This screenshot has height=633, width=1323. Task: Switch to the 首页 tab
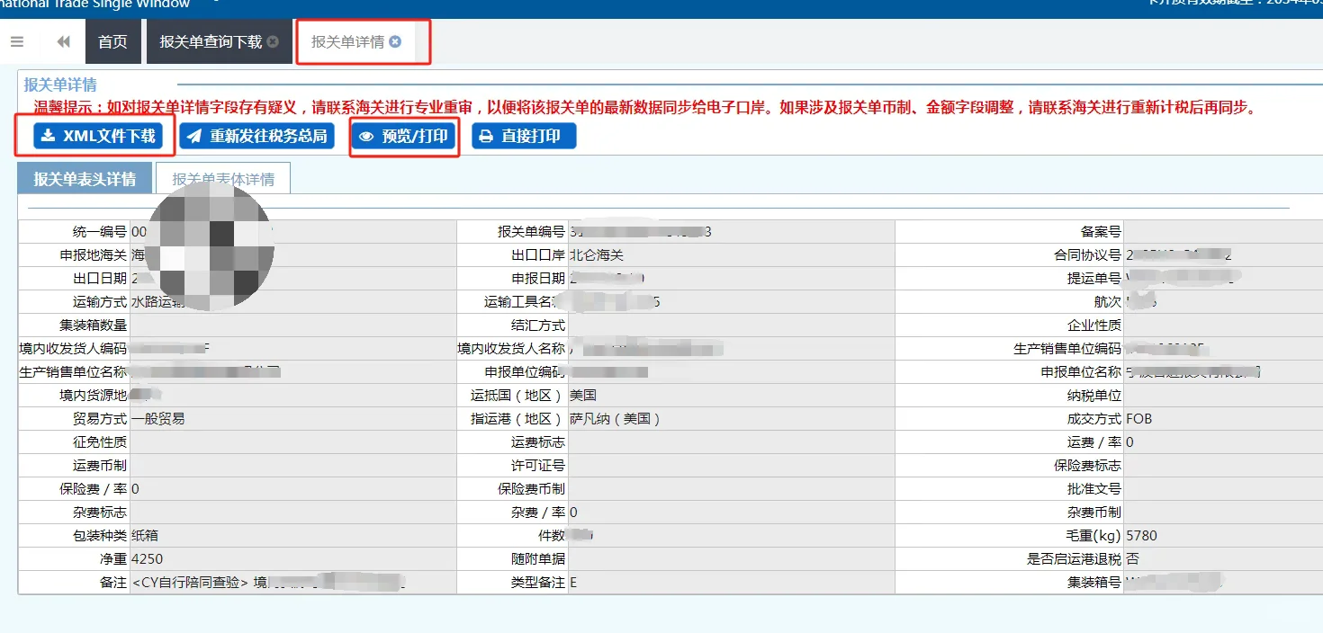coord(112,40)
